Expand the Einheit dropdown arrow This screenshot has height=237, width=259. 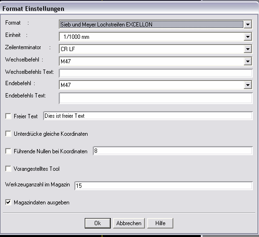248,37
